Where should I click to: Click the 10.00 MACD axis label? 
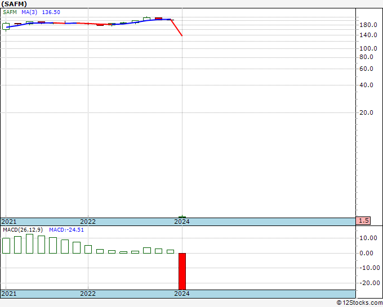[x=368, y=238]
